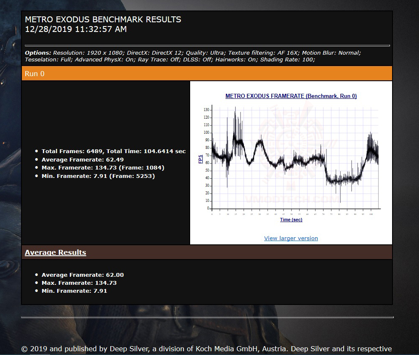Click the 12/28/2019 11:32:57 AM timestamp

tap(76, 29)
